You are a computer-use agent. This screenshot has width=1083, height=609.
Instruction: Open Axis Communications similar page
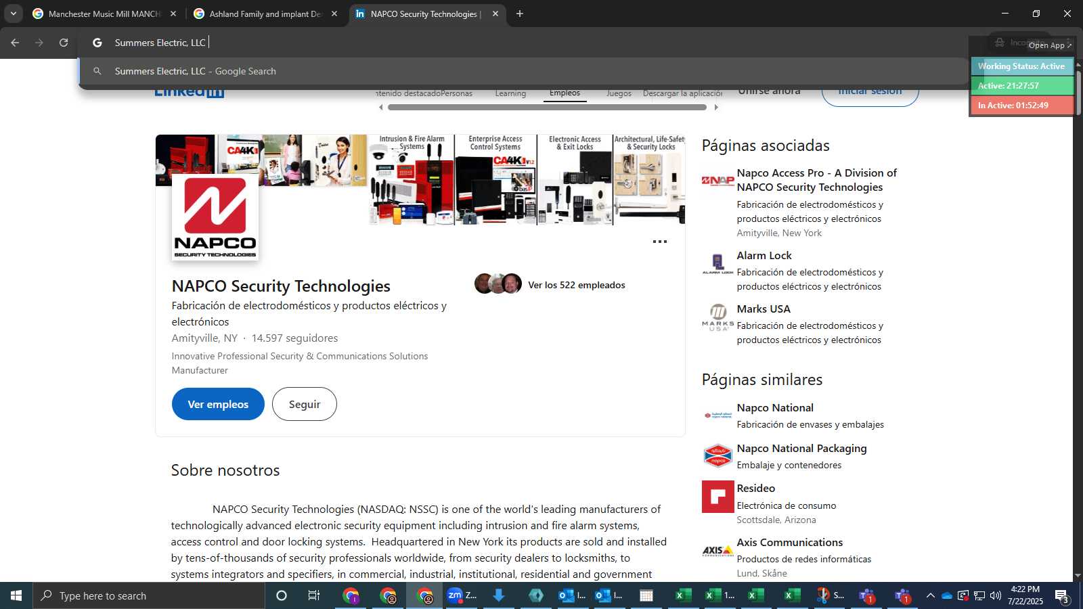coord(790,542)
